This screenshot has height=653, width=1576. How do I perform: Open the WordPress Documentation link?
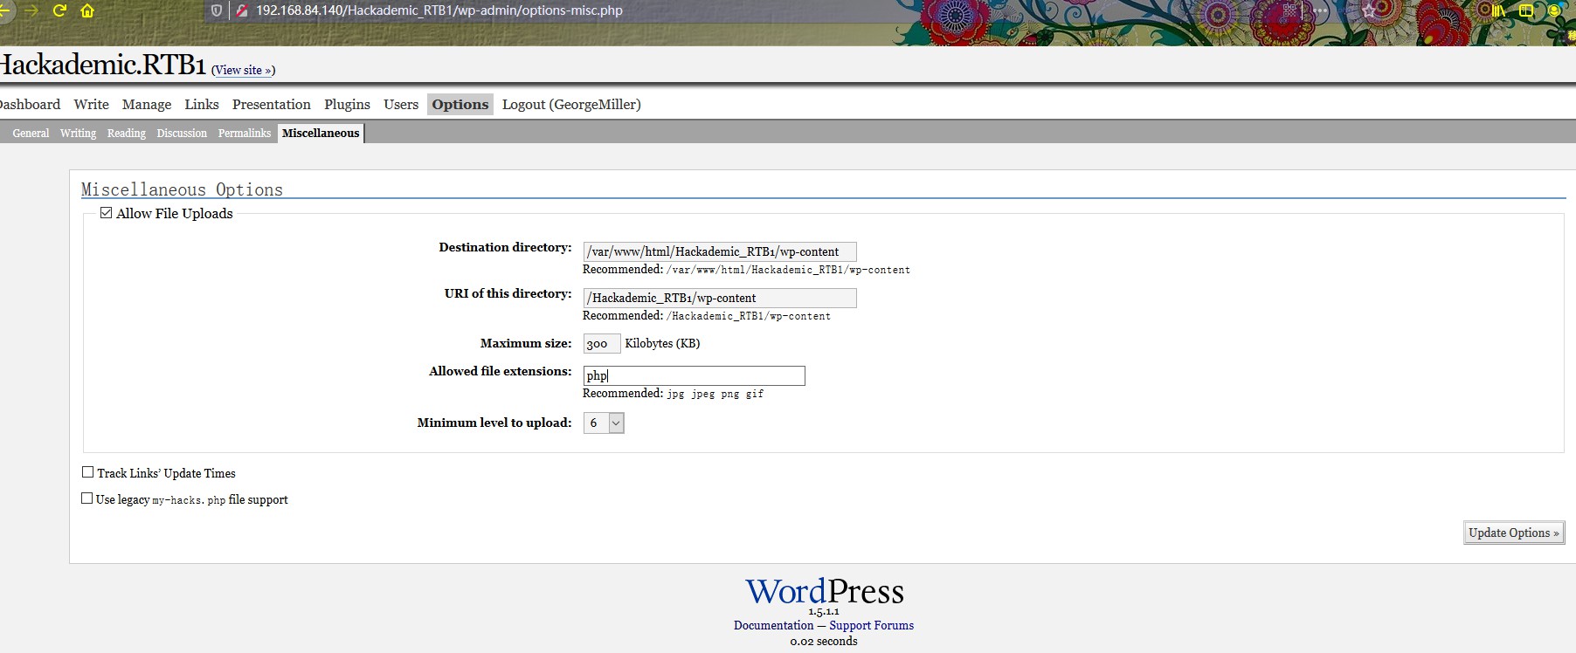point(773,625)
